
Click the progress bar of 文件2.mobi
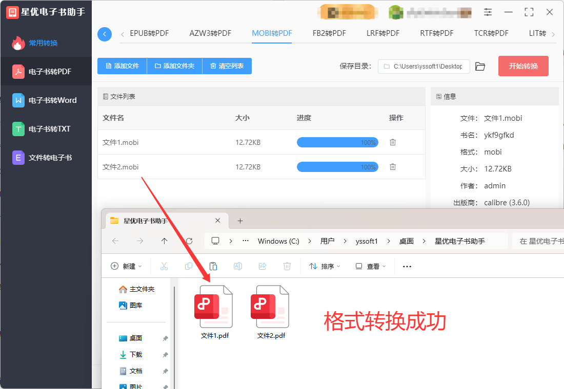[x=337, y=167]
